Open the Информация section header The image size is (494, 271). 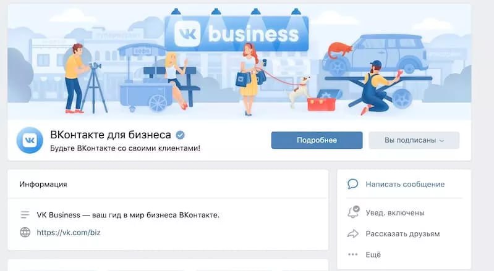click(43, 184)
